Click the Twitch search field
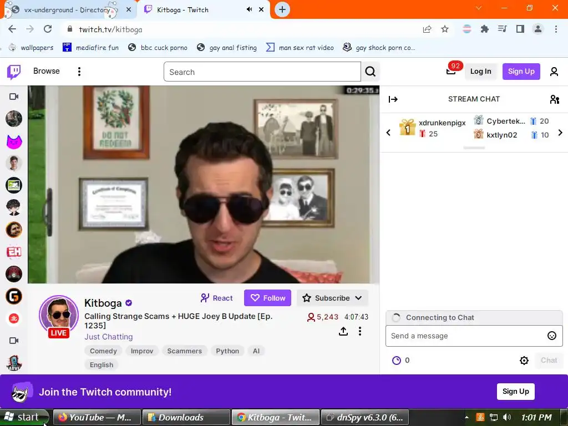 (x=262, y=72)
